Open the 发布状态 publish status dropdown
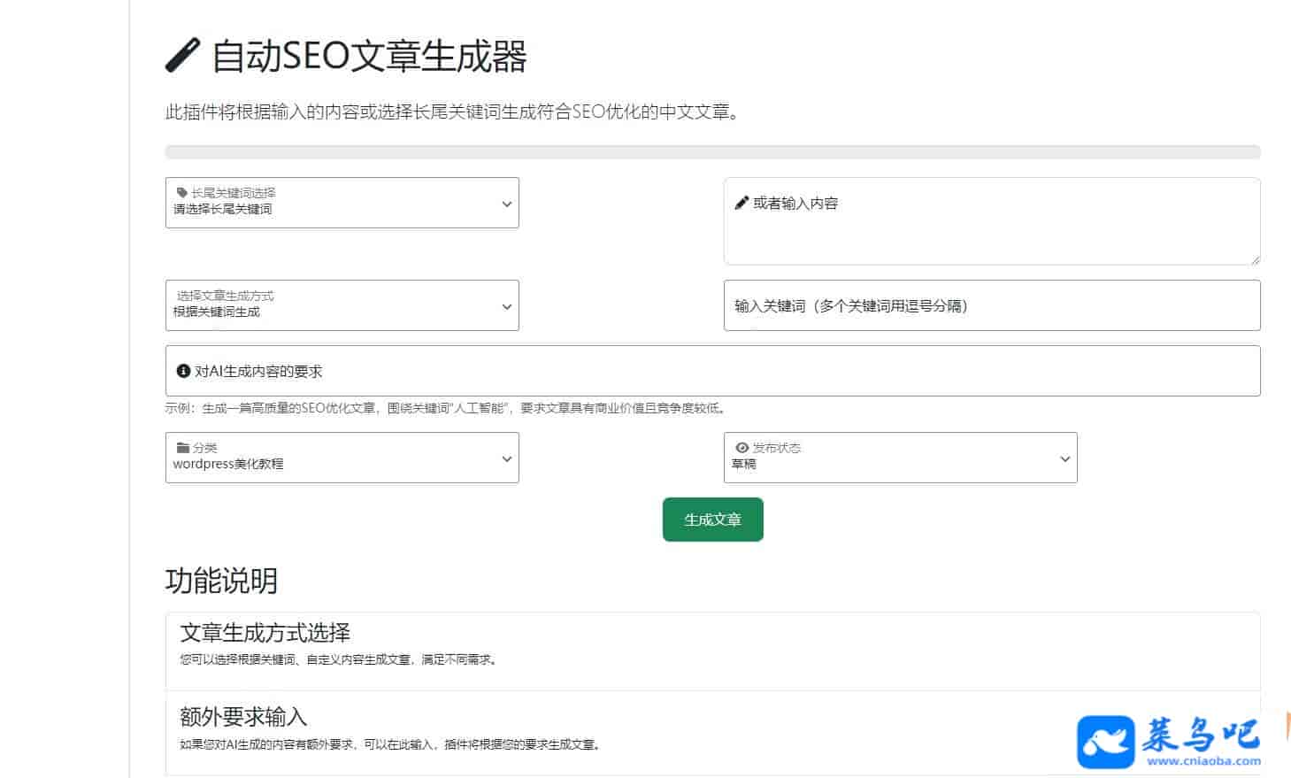This screenshot has width=1291, height=778. (900, 458)
